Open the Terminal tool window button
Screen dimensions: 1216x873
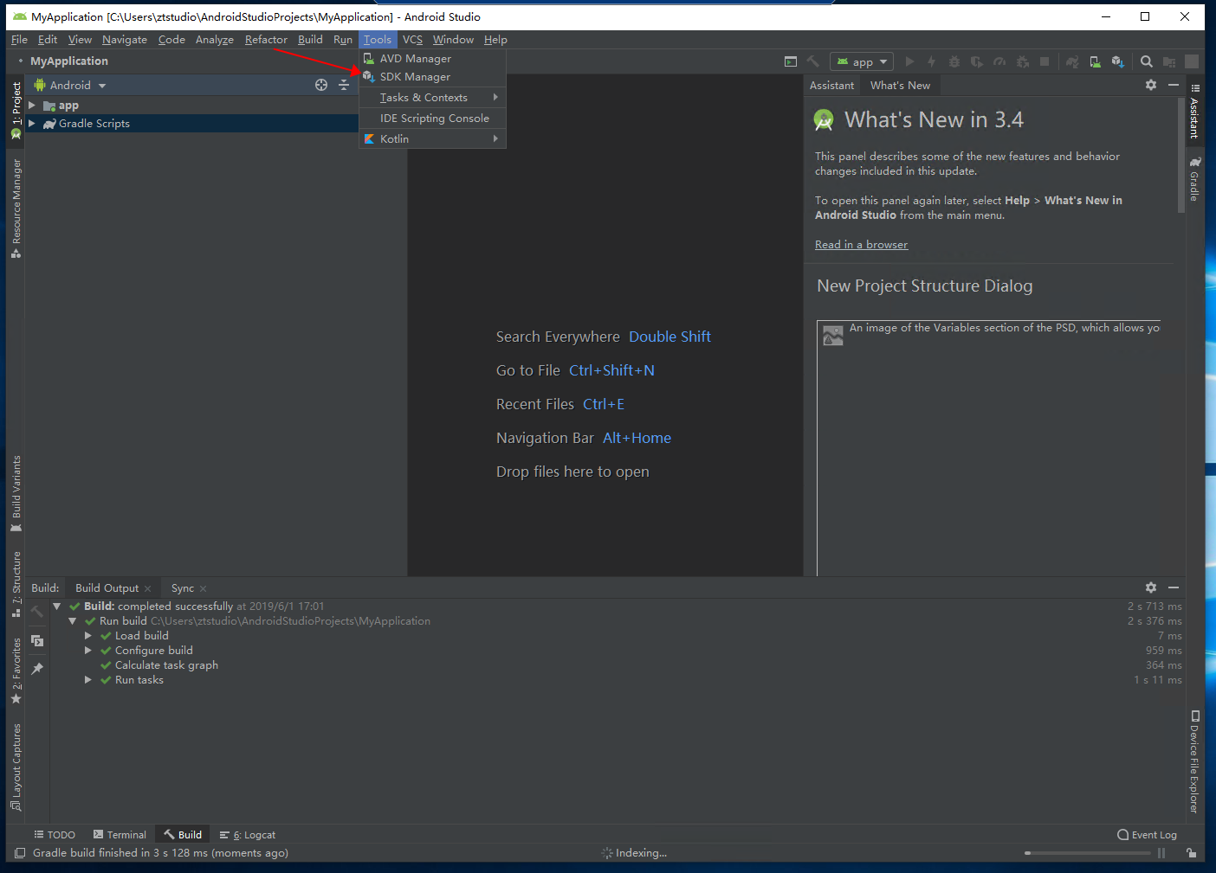point(120,835)
